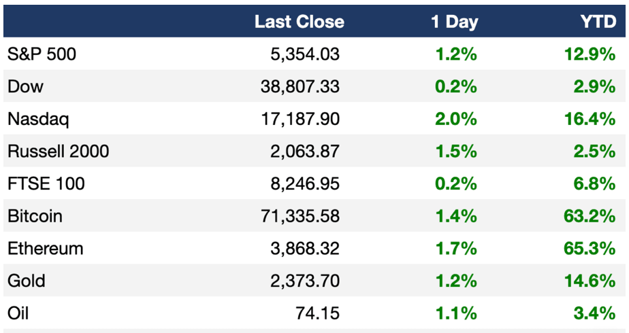
Task: Click Dow last close value 38,807.33
Action: (300, 87)
